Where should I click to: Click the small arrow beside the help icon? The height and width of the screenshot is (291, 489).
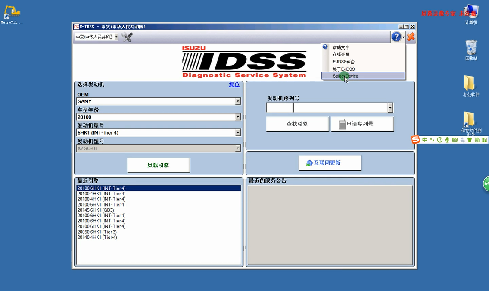tap(404, 37)
